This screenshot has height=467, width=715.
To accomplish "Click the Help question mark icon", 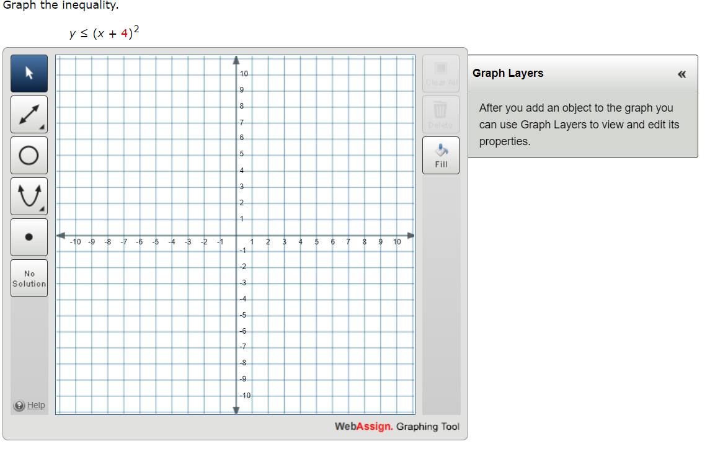I will click(19, 405).
